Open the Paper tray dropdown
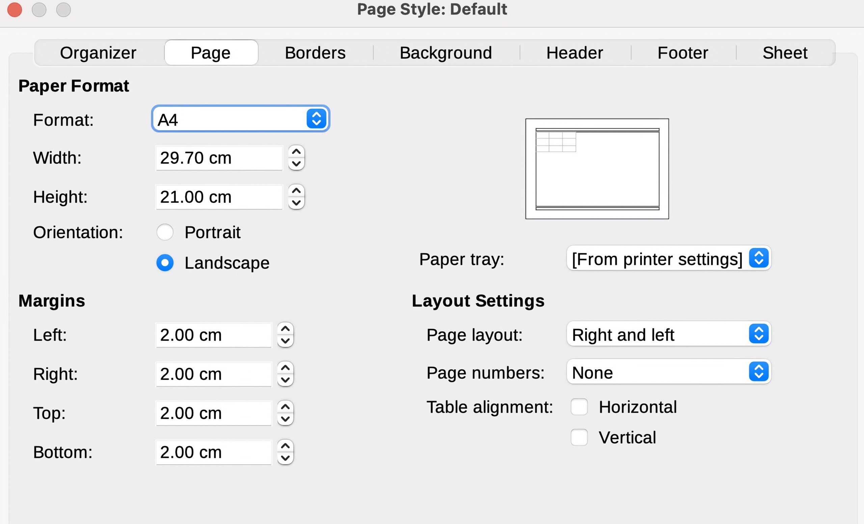This screenshot has height=524, width=864. 668,258
